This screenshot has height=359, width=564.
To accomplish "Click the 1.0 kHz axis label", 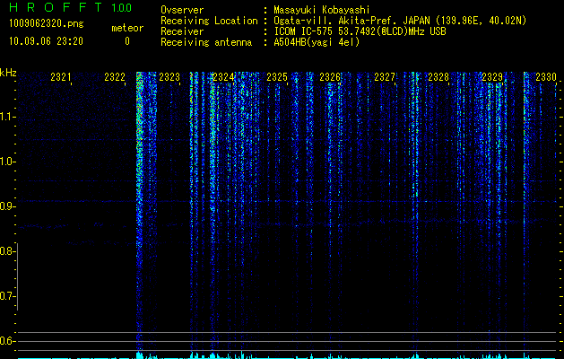I will tap(7, 162).
